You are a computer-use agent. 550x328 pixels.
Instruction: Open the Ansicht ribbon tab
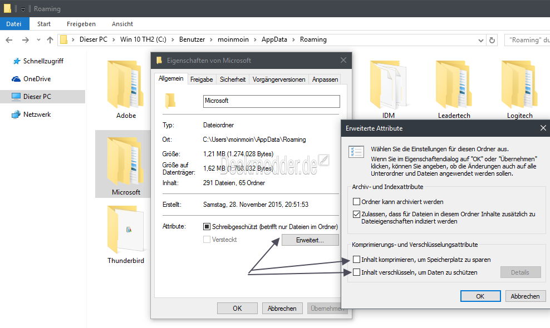[122, 24]
